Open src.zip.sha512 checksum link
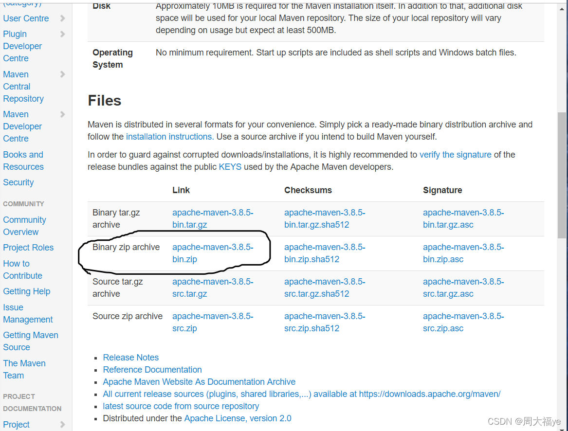Viewport: 568px width, 431px height. point(325,323)
